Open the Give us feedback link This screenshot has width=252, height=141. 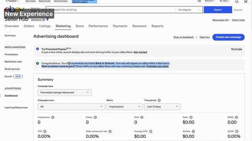[183, 37]
